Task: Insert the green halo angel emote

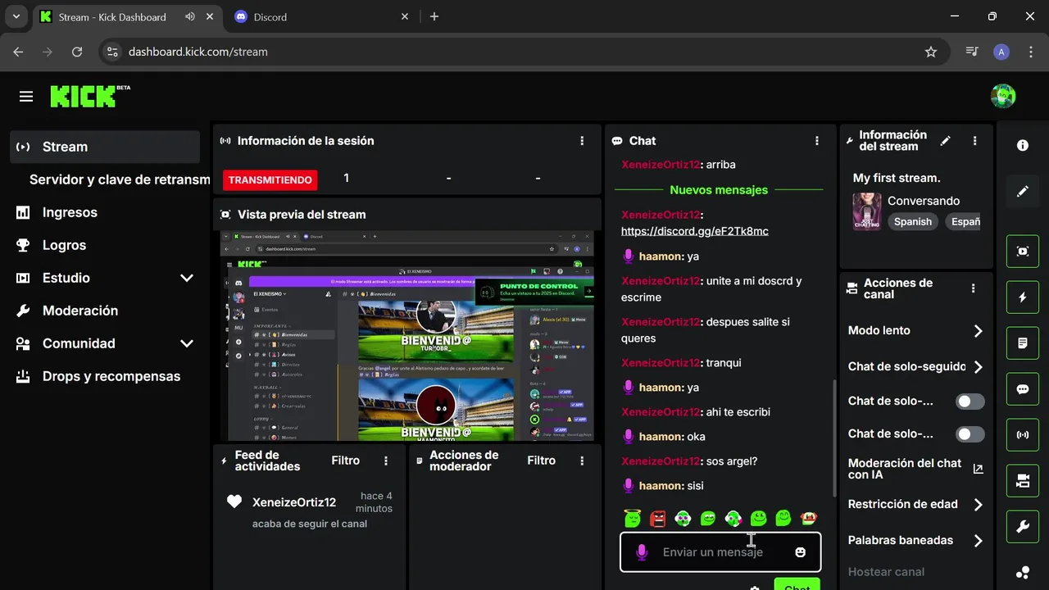Action: (632, 518)
